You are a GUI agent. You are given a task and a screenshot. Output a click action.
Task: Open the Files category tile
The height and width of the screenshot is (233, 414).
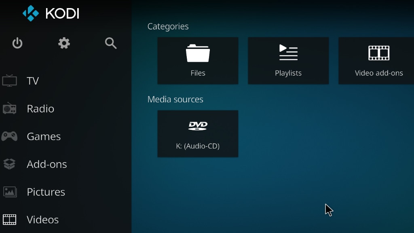pos(198,61)
